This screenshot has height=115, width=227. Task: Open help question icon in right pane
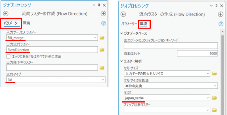pos(221,24)
